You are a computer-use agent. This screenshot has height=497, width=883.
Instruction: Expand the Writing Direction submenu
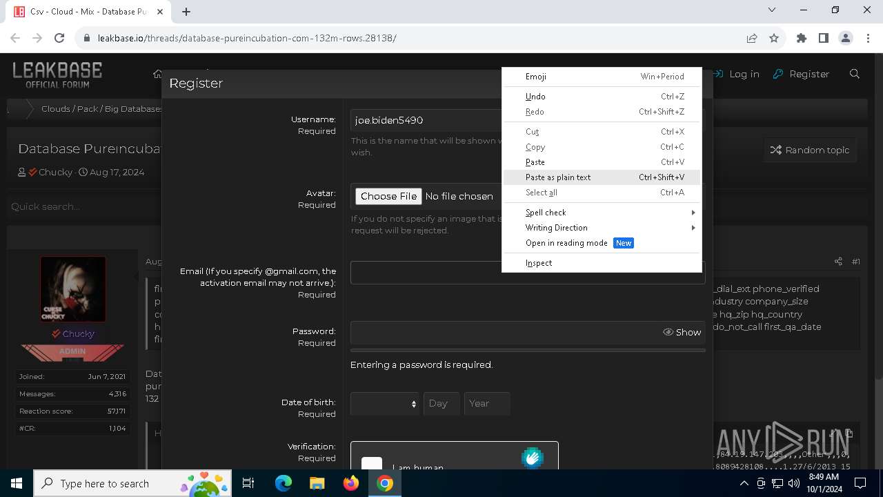602,228
